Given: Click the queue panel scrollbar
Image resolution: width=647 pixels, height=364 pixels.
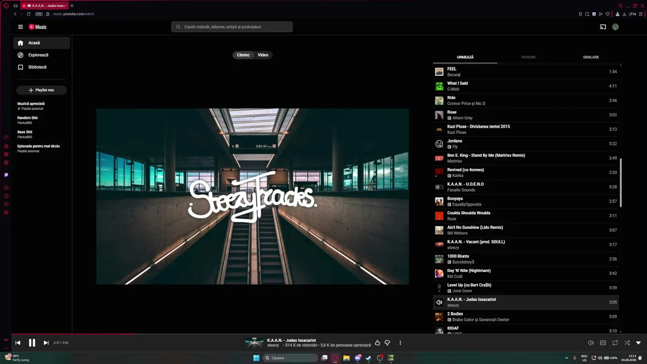Looking at the screenshot, I should click(x=621, y=182).
